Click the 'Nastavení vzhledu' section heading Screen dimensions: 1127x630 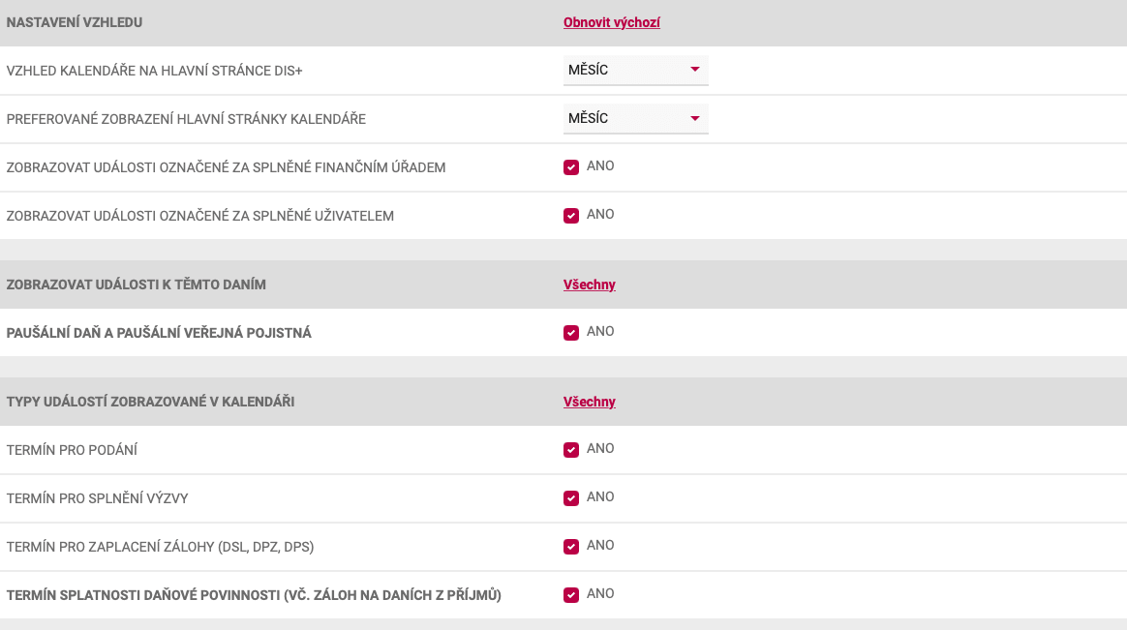coord(75,22)
